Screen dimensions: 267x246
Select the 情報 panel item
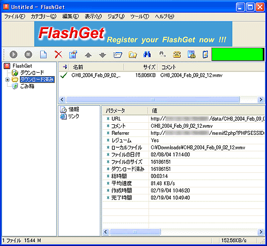coord(74,109)
